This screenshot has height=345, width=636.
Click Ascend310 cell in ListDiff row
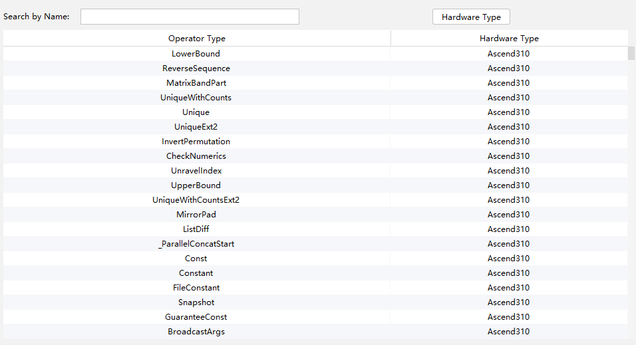(x=509, y=229)
